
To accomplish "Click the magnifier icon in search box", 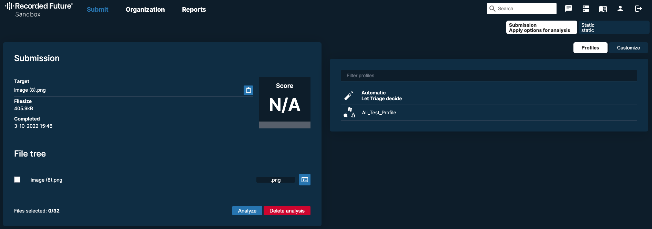I will (492, 9).
